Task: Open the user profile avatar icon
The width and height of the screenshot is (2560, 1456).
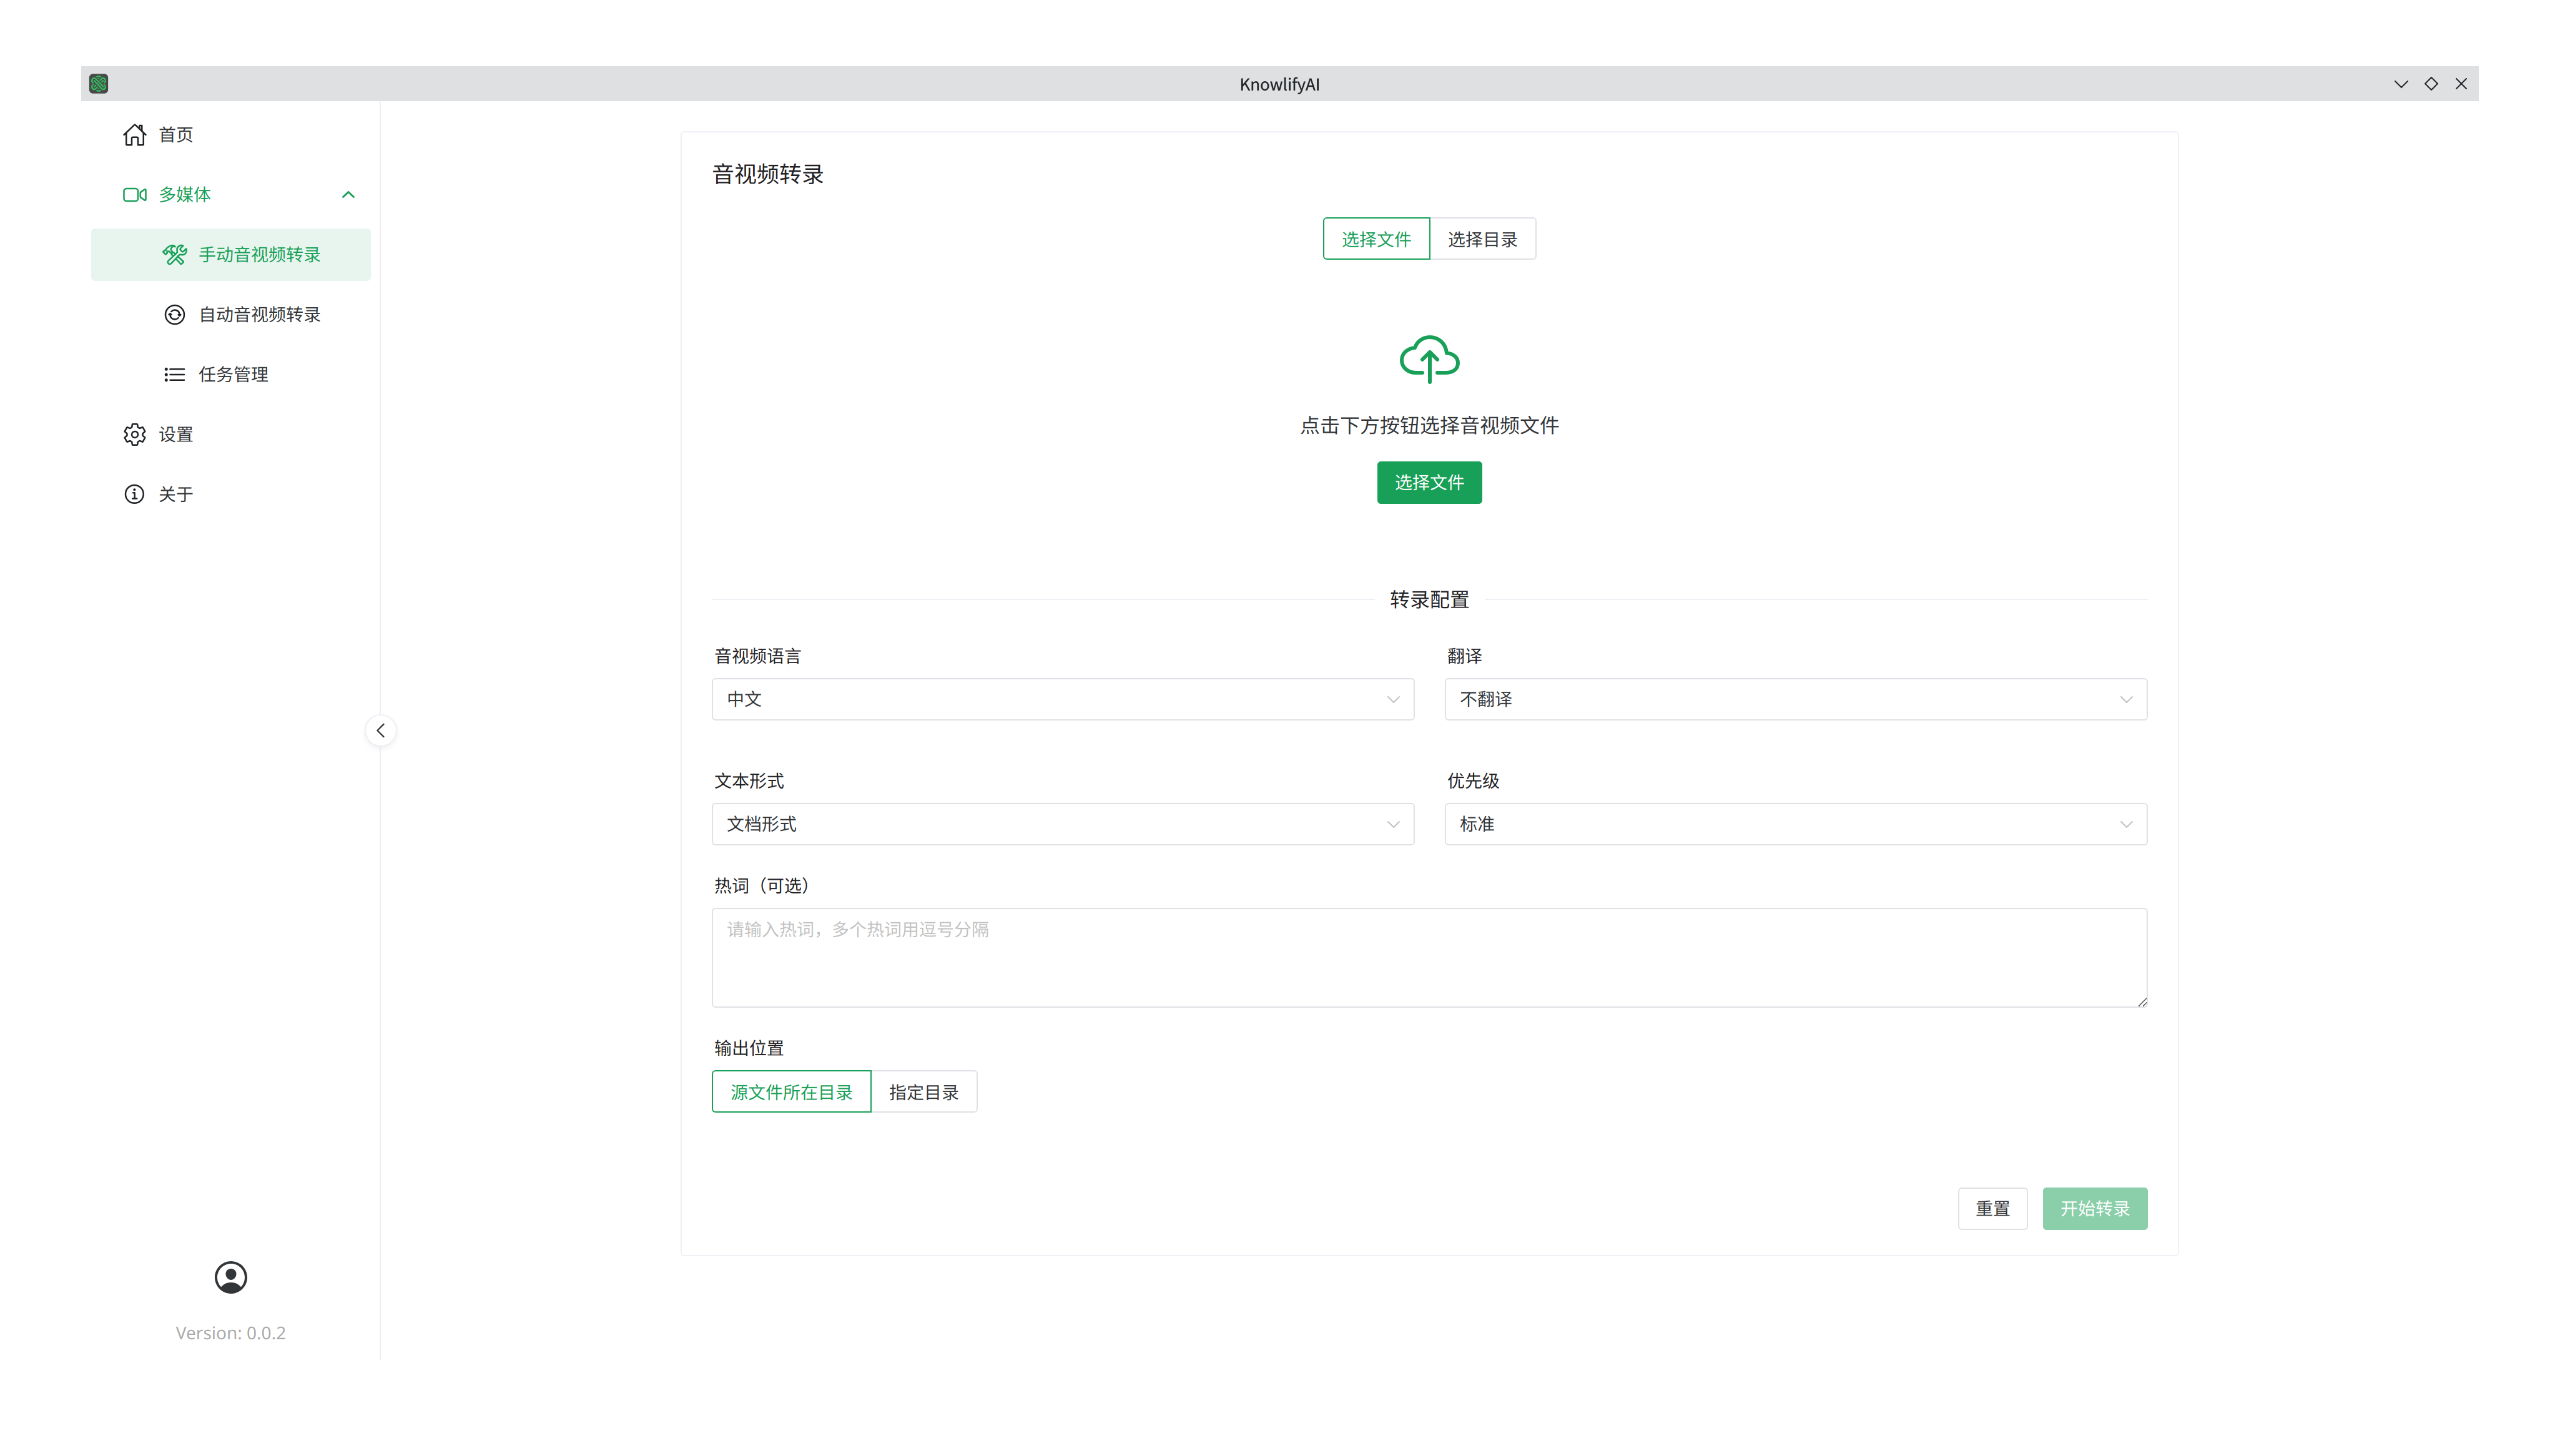Action: 231,1277
